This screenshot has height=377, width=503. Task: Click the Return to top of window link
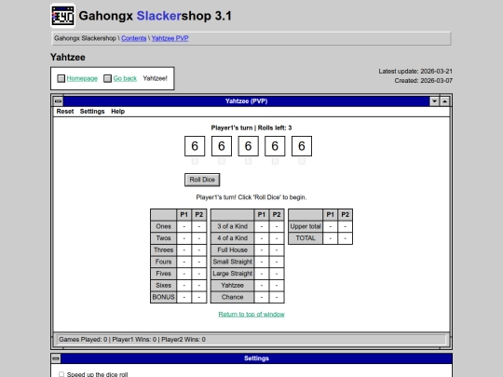point(251,315)
